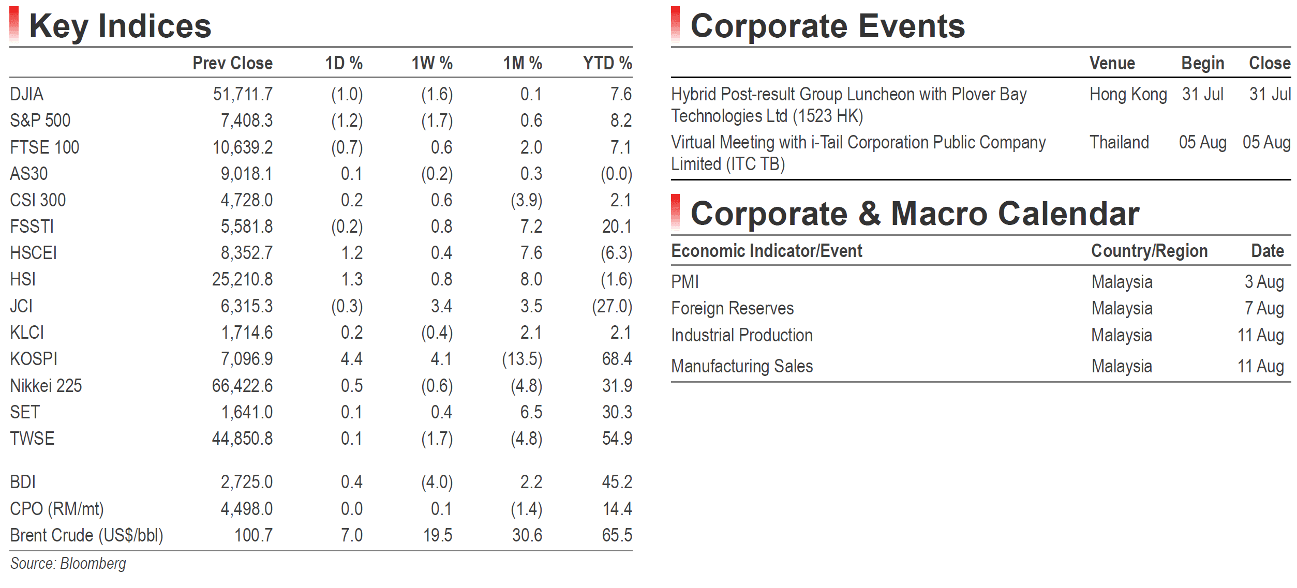Screen dimensions: 1297x588
Task: Select the Nikkei 225 index label
Action: 46,386
